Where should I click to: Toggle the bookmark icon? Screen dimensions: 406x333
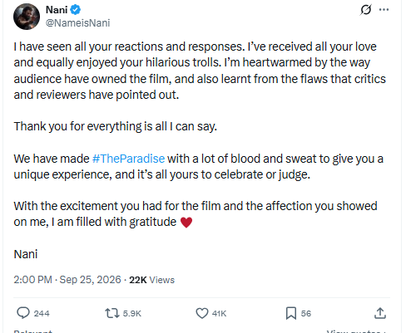click(x=291, y=313)
